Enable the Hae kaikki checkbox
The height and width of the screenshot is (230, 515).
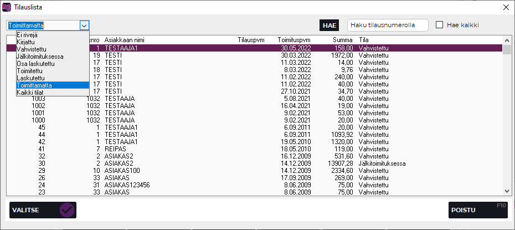pos(440,25)
